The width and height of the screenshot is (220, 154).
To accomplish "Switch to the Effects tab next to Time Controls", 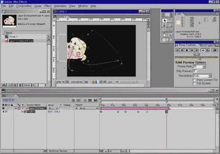I will (x=203, y=45).
